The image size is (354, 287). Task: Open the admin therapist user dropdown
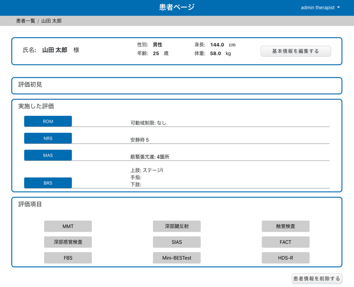[x=320, y=7]
